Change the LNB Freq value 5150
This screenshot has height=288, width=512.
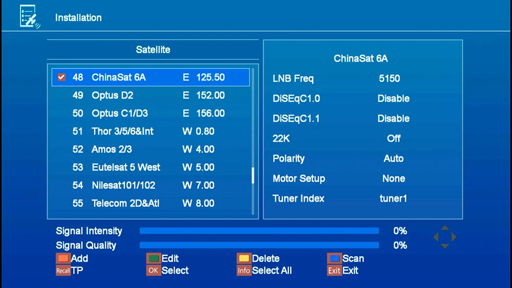389,78
